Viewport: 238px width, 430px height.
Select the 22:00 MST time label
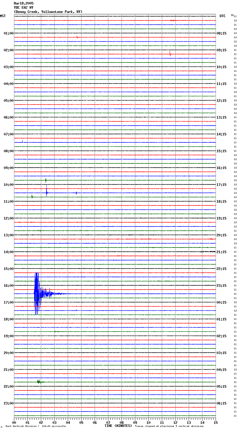point(9,387)
